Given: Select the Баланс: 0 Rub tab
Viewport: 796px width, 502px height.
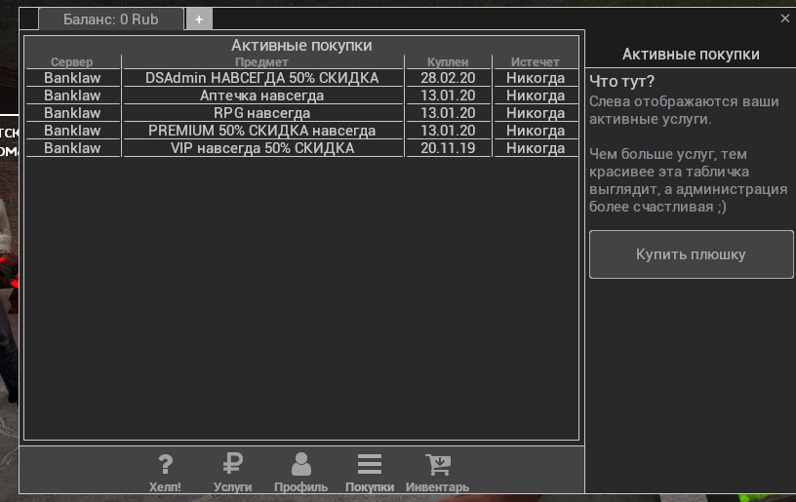Looking at the screenshot, I should (111, 19).
